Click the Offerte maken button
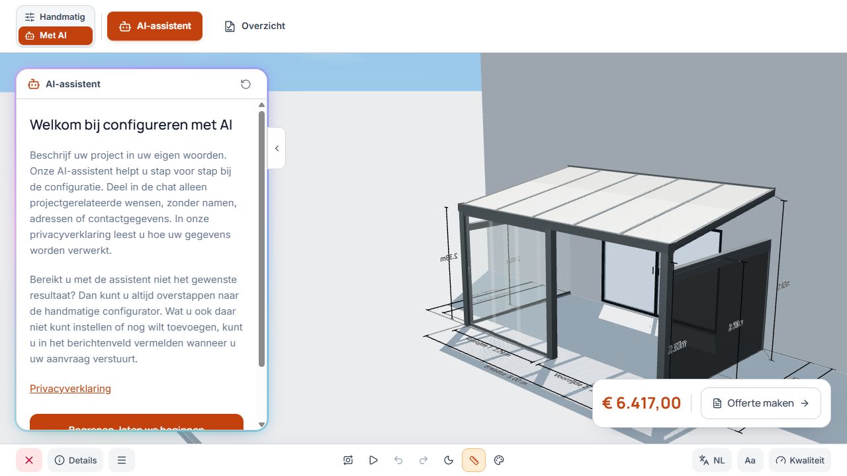Viewport: 847px width, 476px height. [761, 403]
